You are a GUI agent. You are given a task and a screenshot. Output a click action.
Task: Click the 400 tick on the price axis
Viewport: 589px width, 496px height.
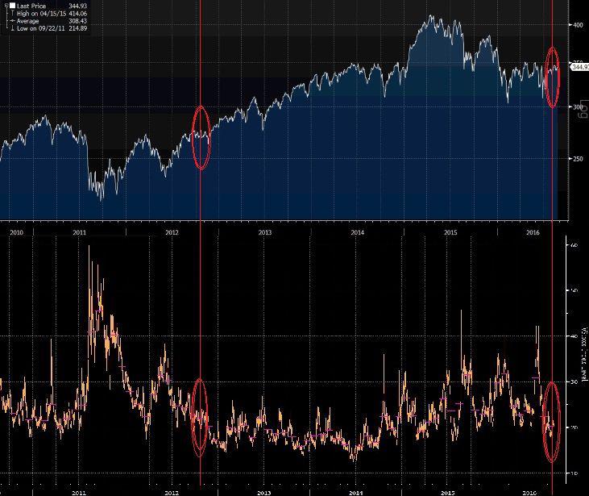[x=577, y=25]
